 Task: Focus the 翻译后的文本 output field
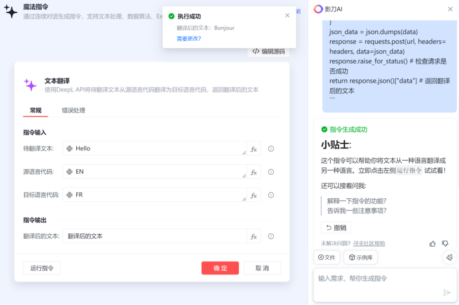pyautogui.click(x=155, y=236)
